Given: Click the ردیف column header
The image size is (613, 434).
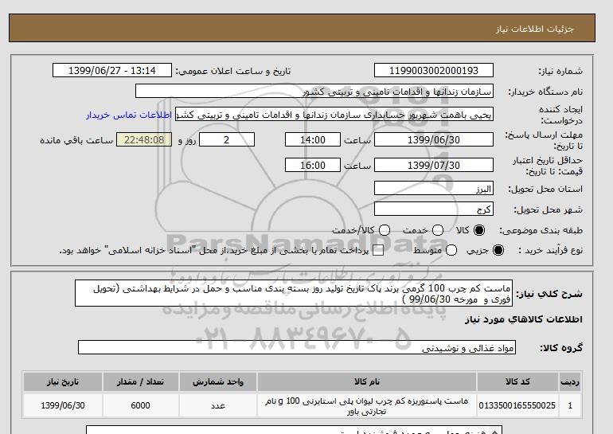Looking at the screenshot, I should [x=570, y=381].
